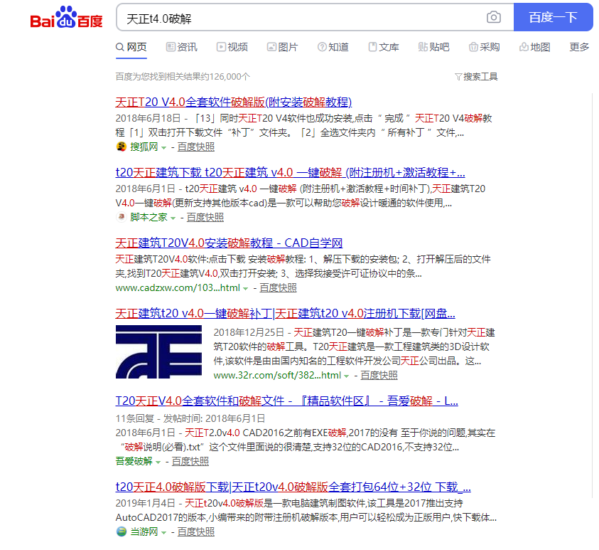Screen dimensions: 599x550
Task: Click the 当游网 site favicon
Action: (121, 532)
